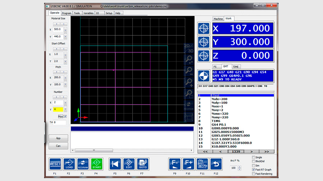Image resolution: width=323 pixels, height=181 pixels.
Task: Uncheck the Fast RT Graph checkbox
Action: pos(254,170)
